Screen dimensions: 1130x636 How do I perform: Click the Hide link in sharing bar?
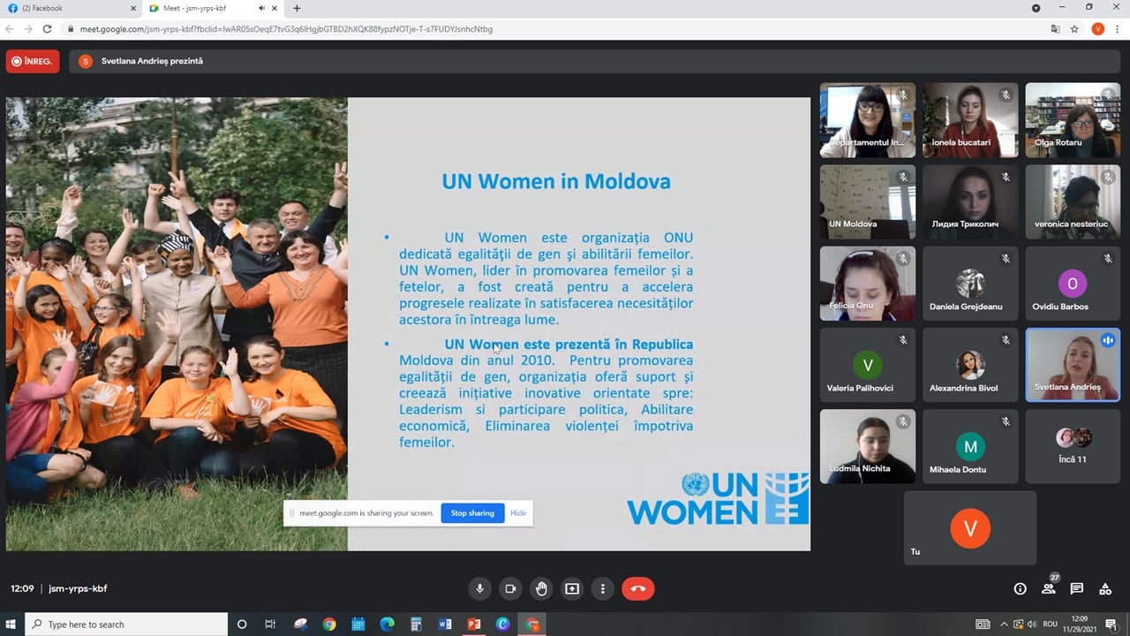pyautogui.click(x=518, y=513)
